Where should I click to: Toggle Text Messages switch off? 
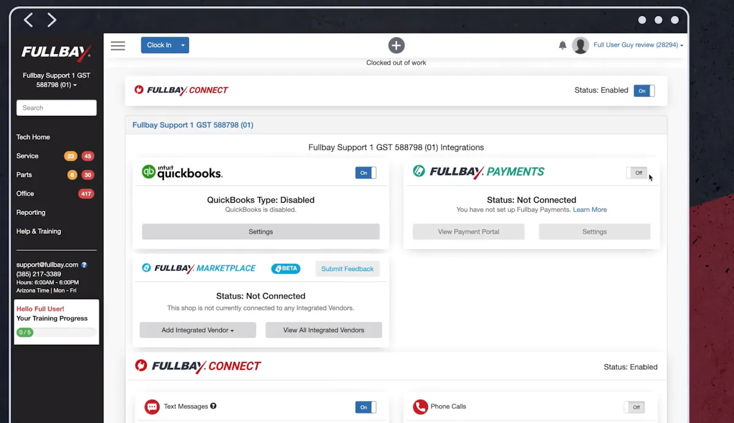pyautogui.click(x=366, y=407)
